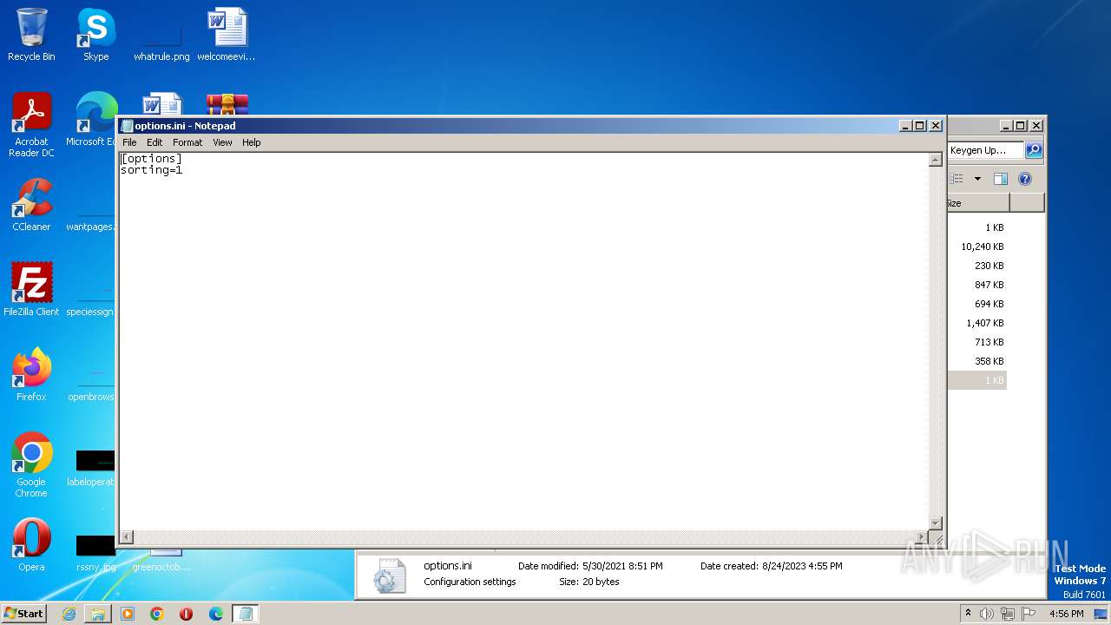Launch Skype from the desktop
The image size is (1111, 625).
95,35
